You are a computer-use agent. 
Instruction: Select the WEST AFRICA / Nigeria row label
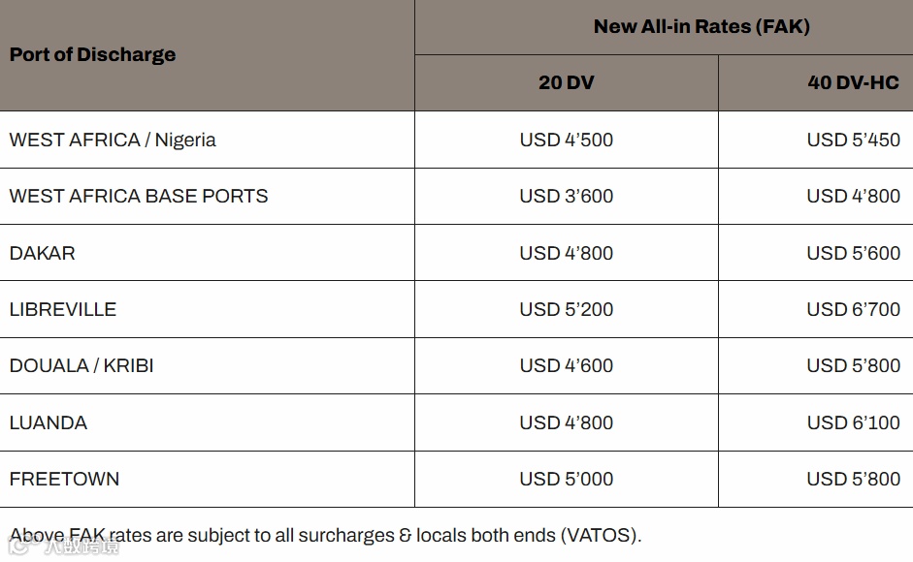(x=113, y=140)
